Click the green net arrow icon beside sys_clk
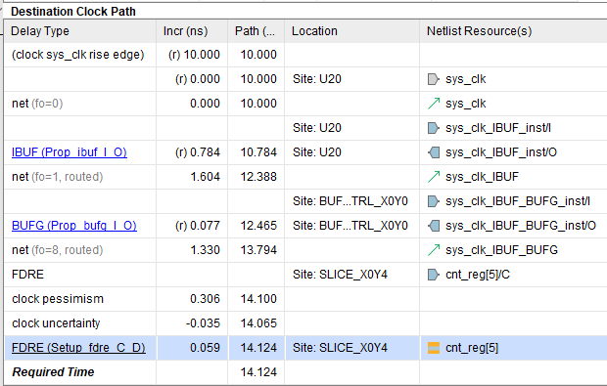Screen dimensions: 607x386 click(434, 104)
